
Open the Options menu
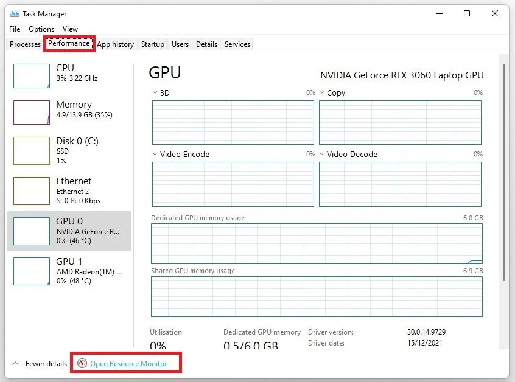(41, 29)
